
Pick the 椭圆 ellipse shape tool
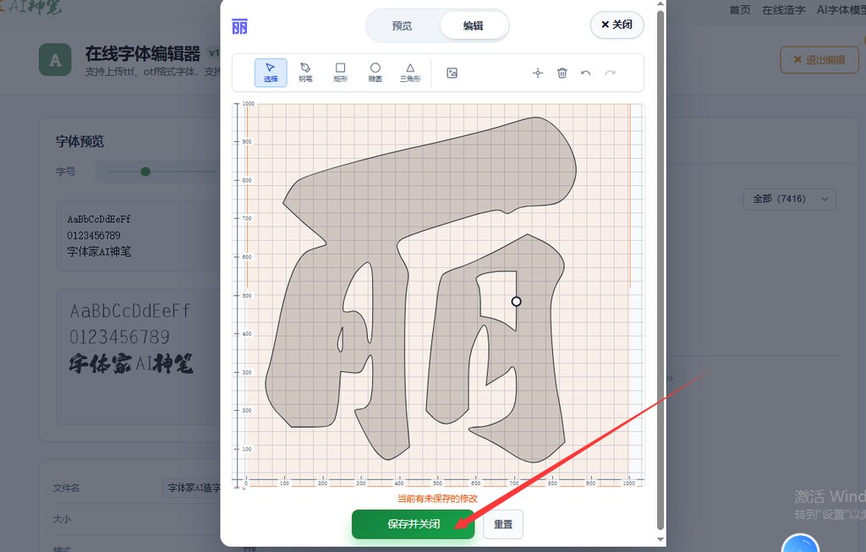click(375, 73)
